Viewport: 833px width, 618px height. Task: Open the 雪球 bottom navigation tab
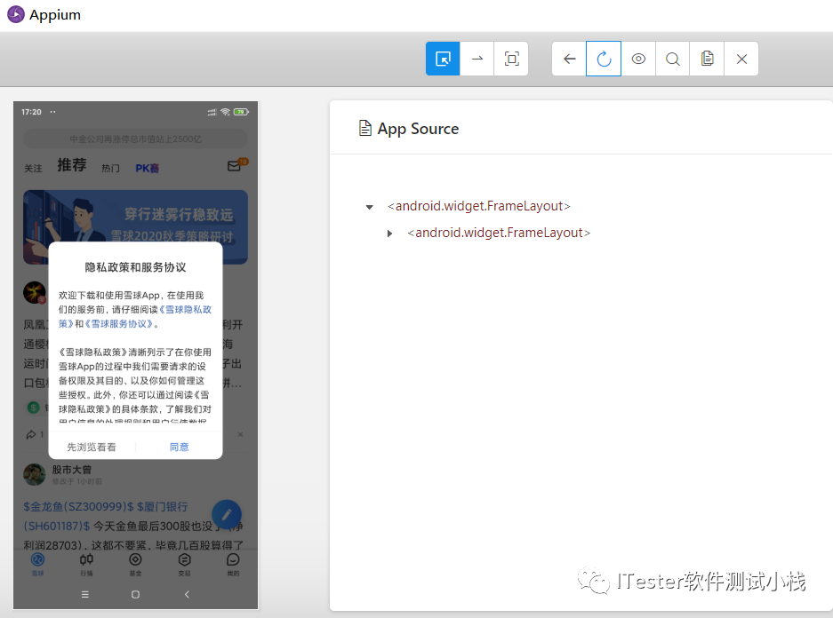tap(37, 564)
